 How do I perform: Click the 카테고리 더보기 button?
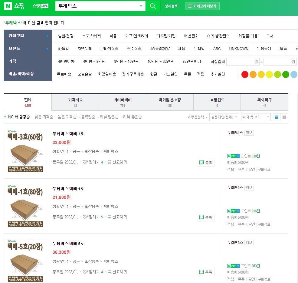202,6
